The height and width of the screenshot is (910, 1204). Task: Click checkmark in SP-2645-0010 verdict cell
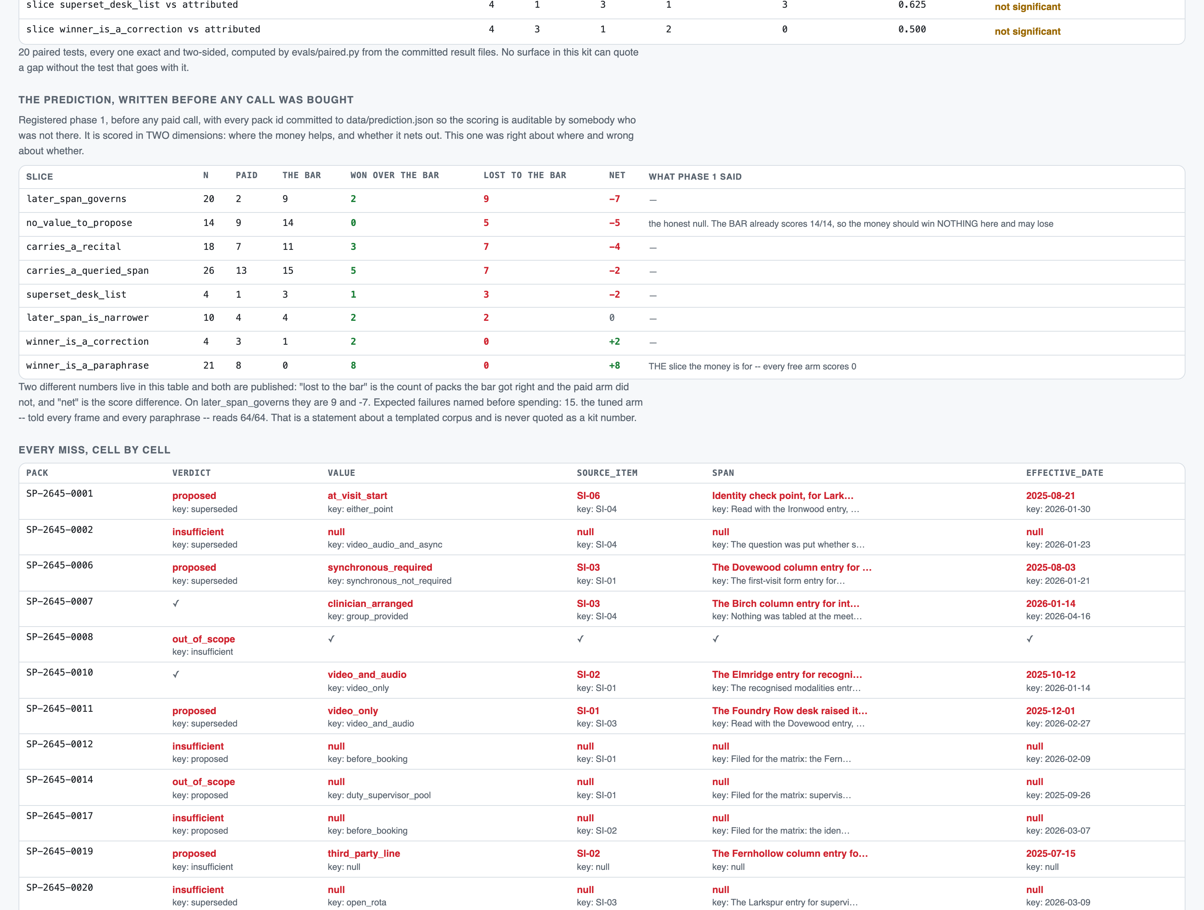tap(176, 674)
